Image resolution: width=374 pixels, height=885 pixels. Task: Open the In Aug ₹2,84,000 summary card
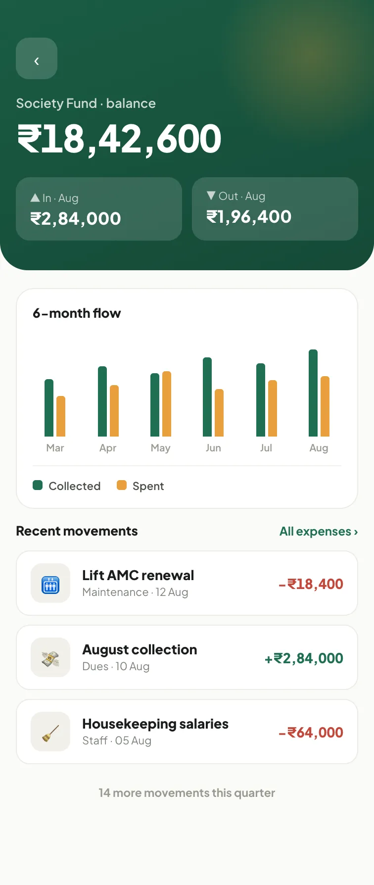[99, 209]
